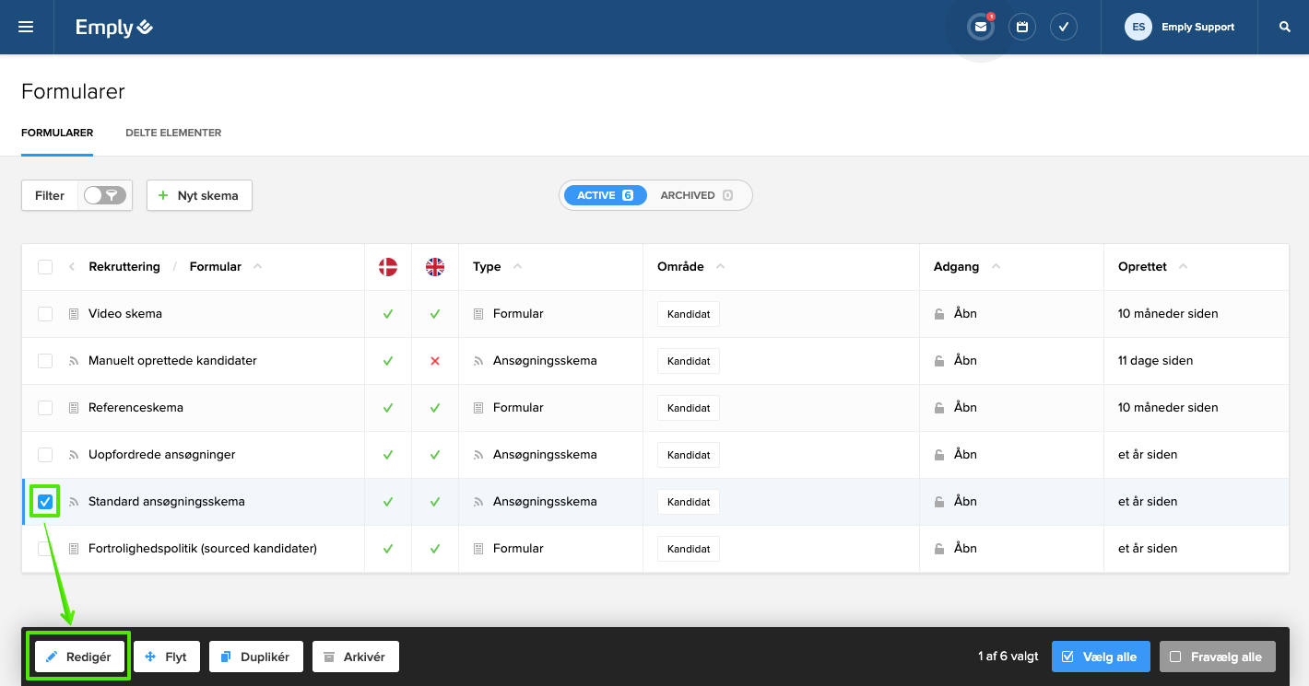Click the search magnifier icon
The width and height of the screenshot is (1309, 686).
click(1284, 28)
